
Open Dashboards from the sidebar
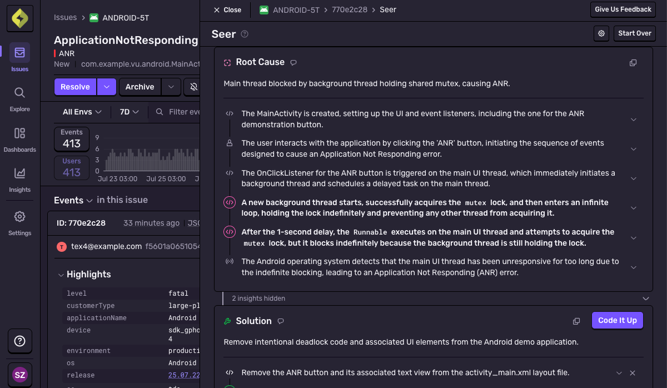(x=19, y=138)
